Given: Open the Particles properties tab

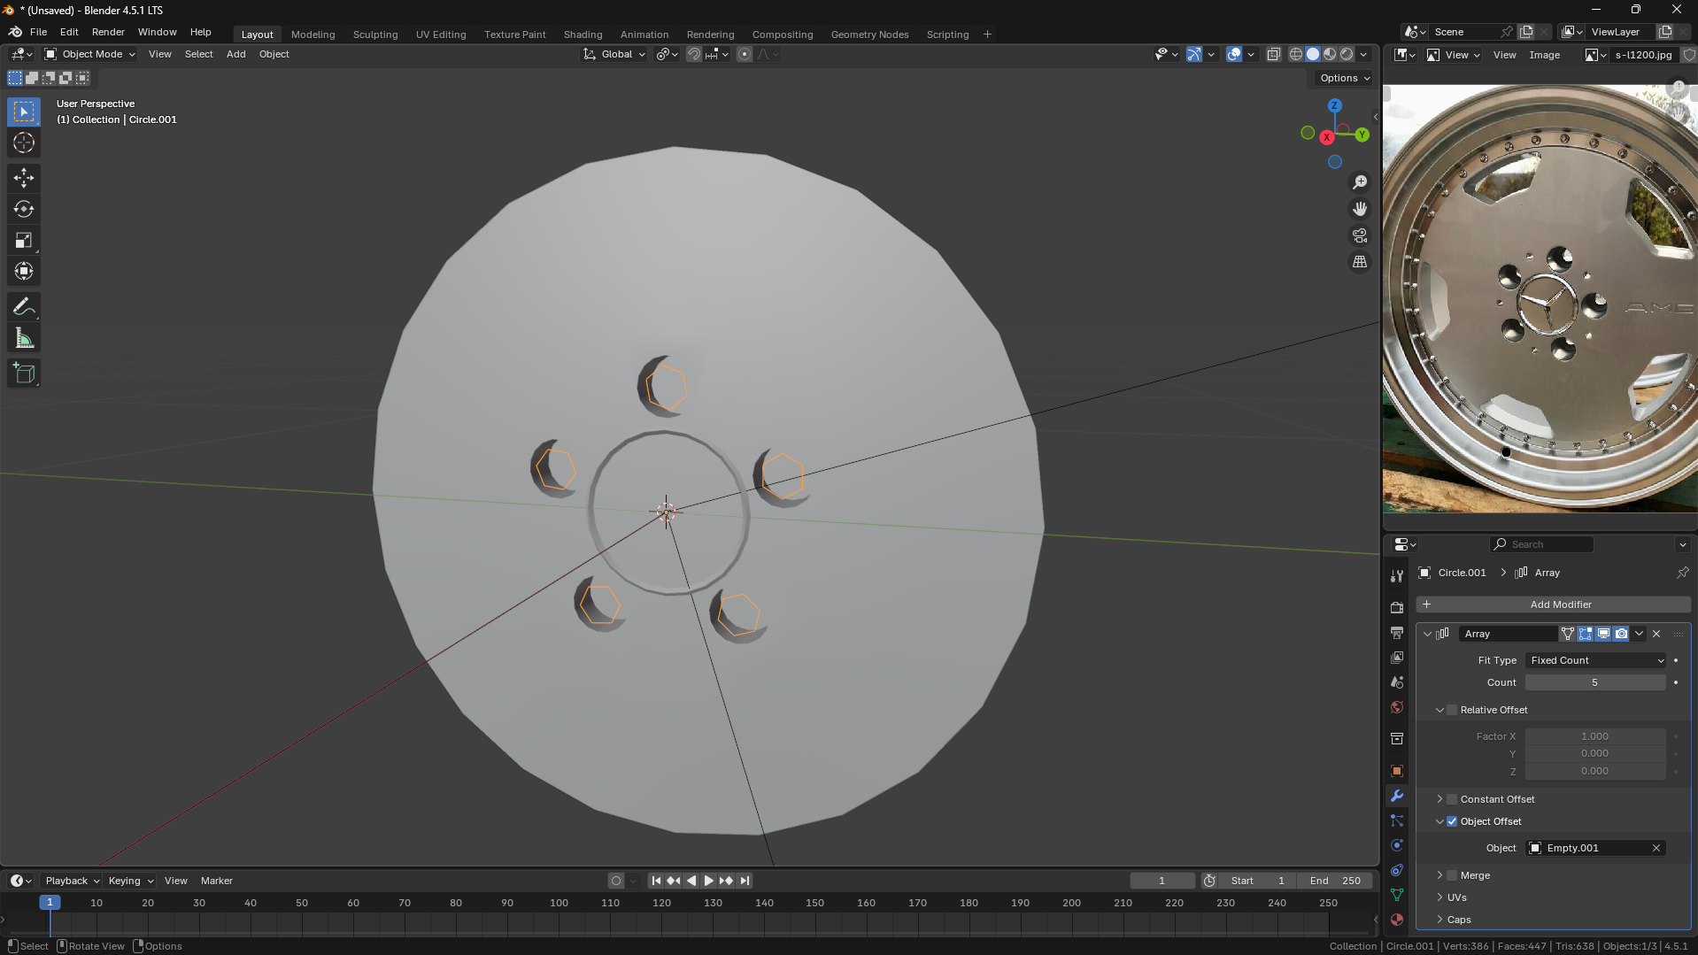Looking at the screenshot, I should [x=1397, y=820].
